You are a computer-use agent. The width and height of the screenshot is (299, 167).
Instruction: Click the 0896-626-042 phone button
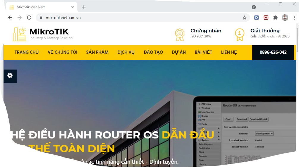coord(273,52)
